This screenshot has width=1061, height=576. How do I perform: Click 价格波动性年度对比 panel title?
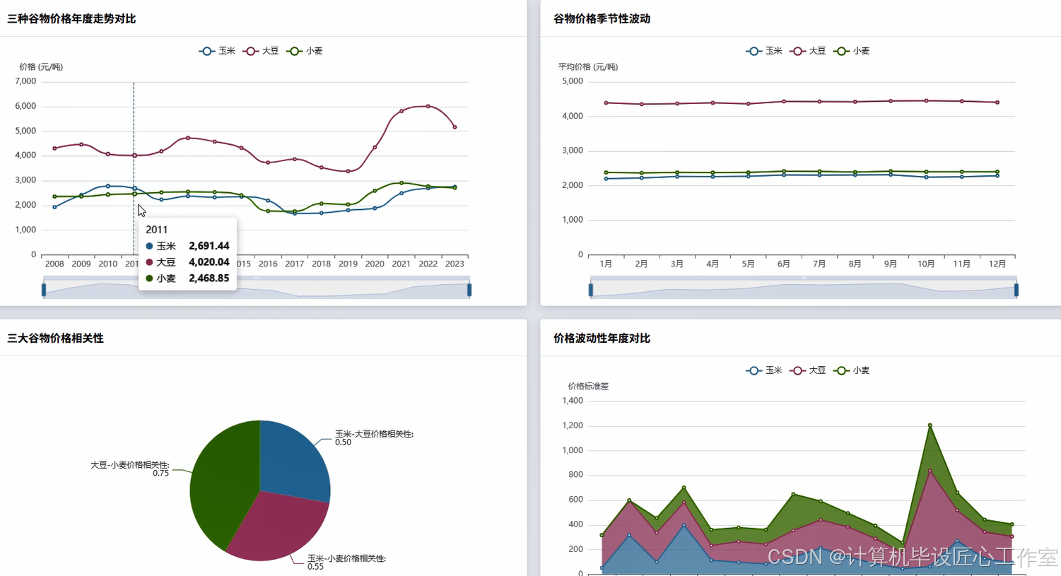[602, 339]
